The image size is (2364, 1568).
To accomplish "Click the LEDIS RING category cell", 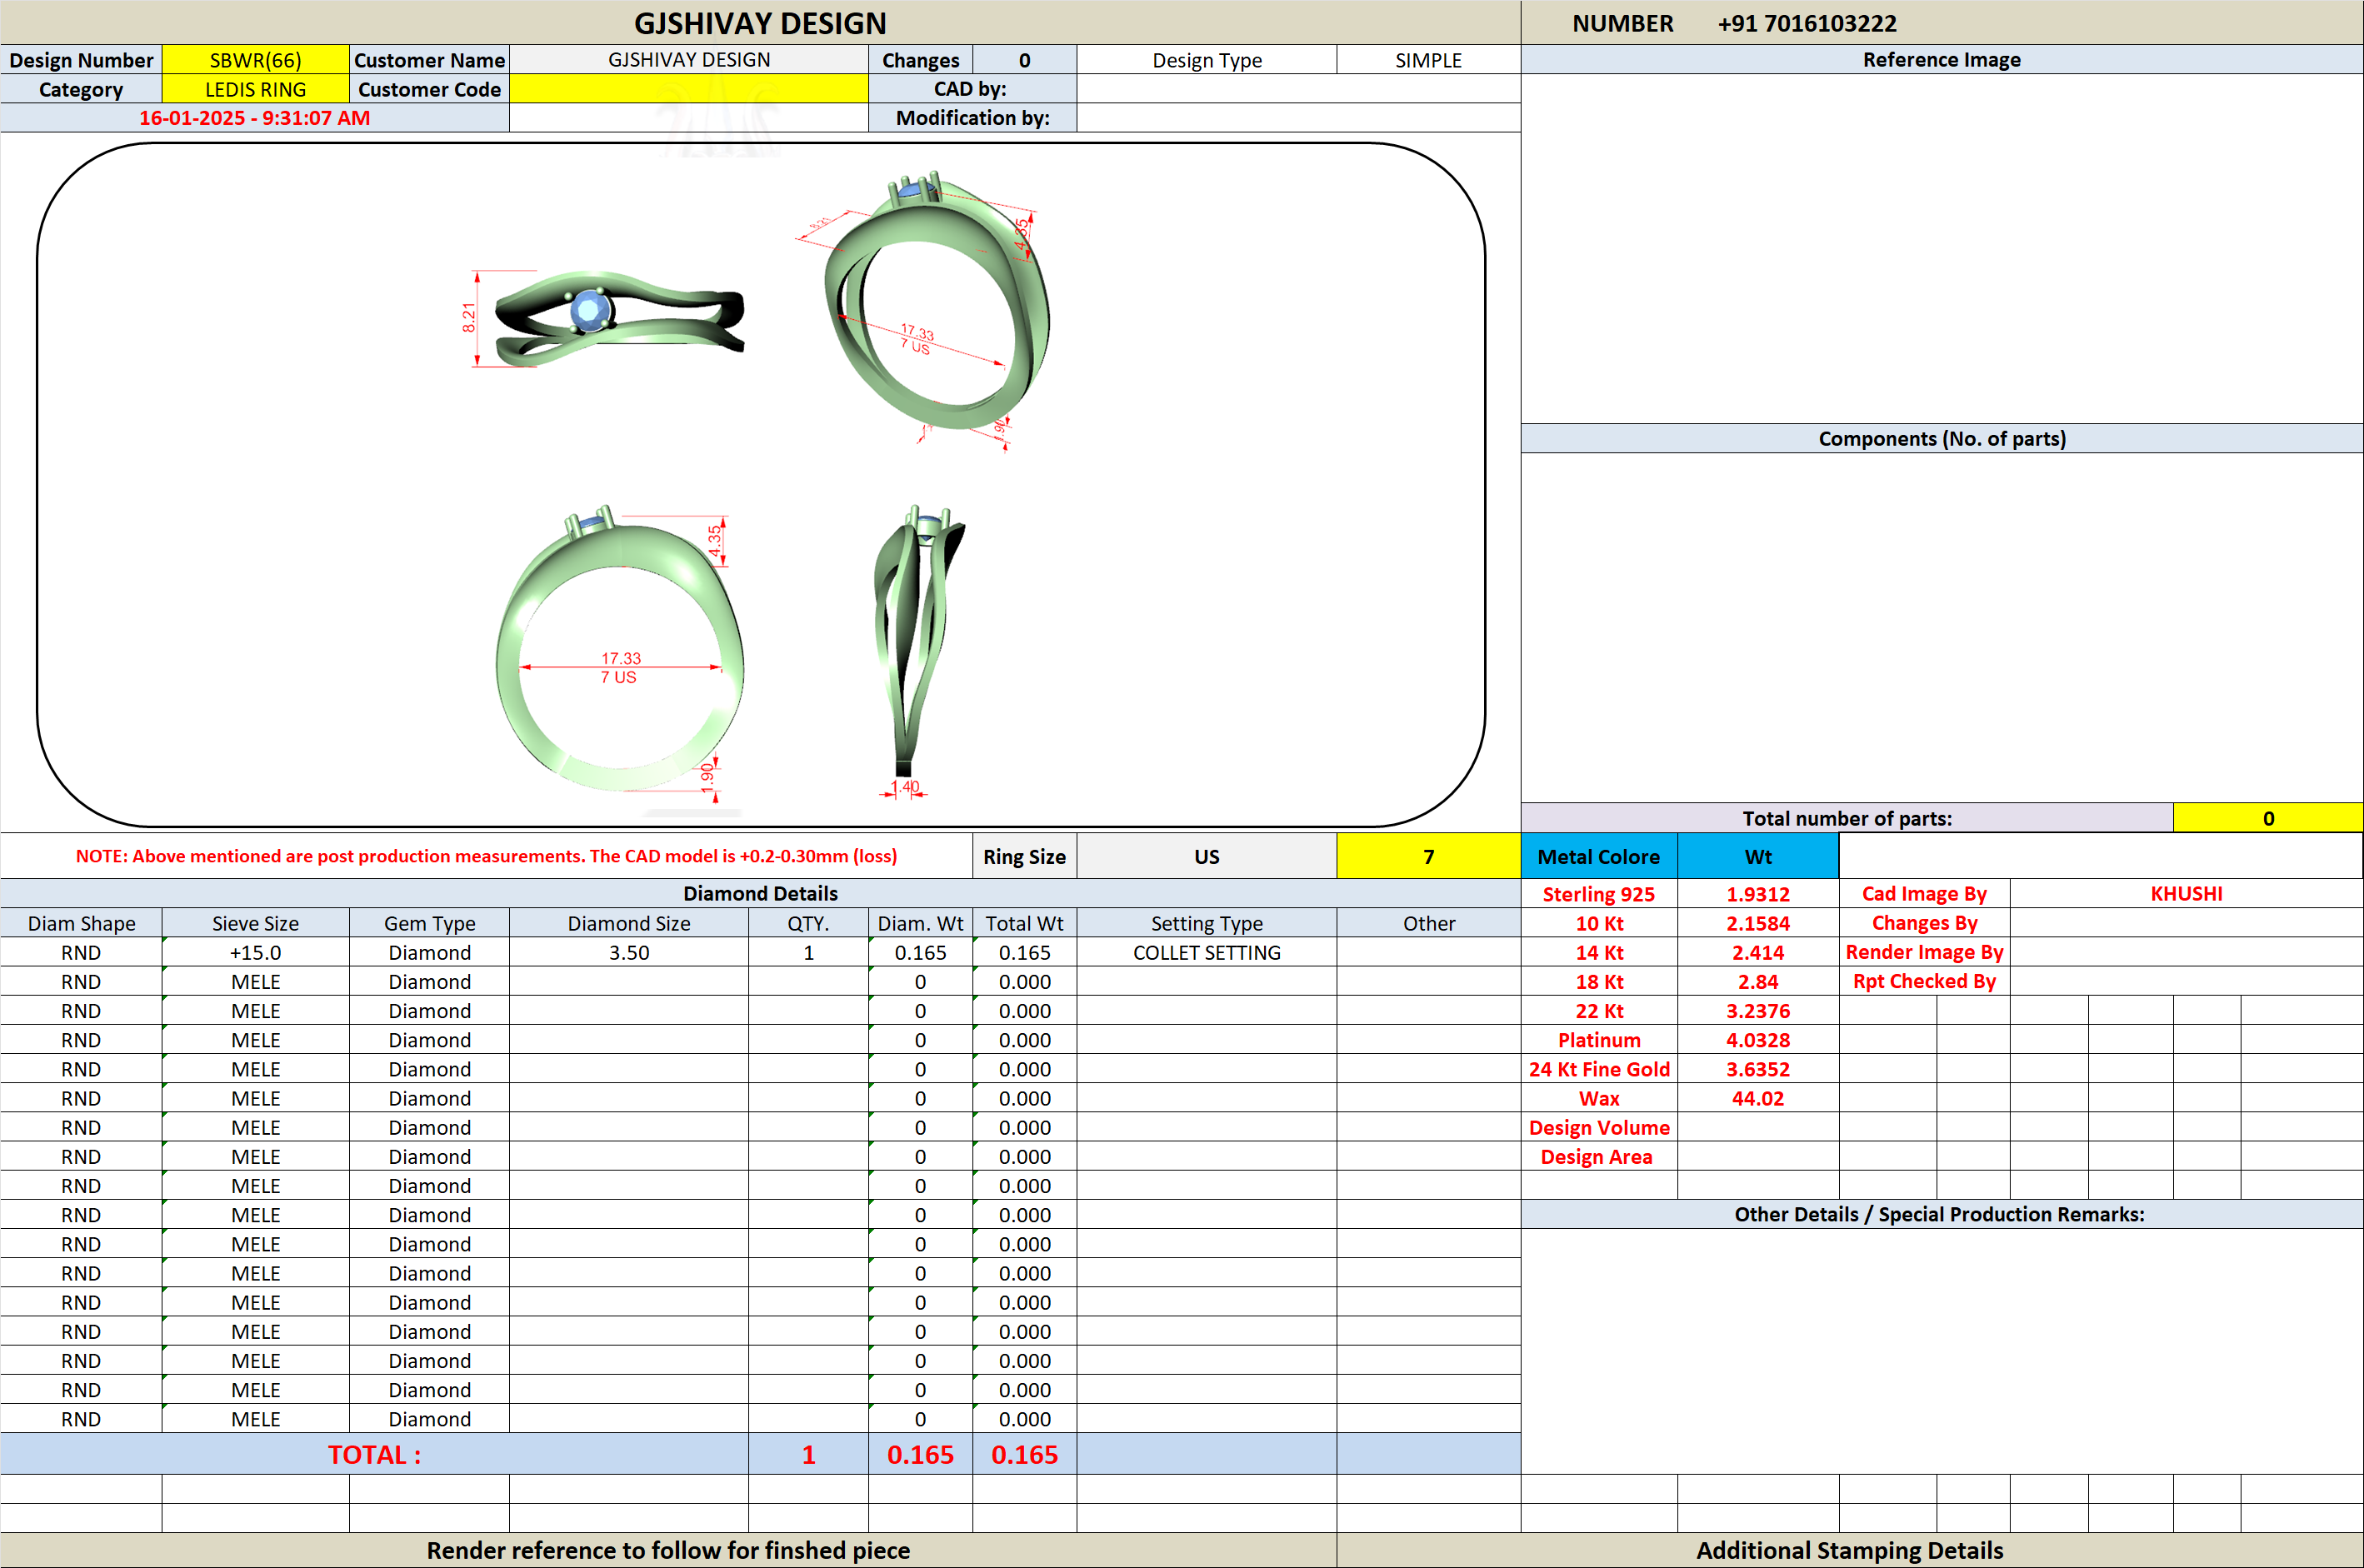I will coord(255,89).
